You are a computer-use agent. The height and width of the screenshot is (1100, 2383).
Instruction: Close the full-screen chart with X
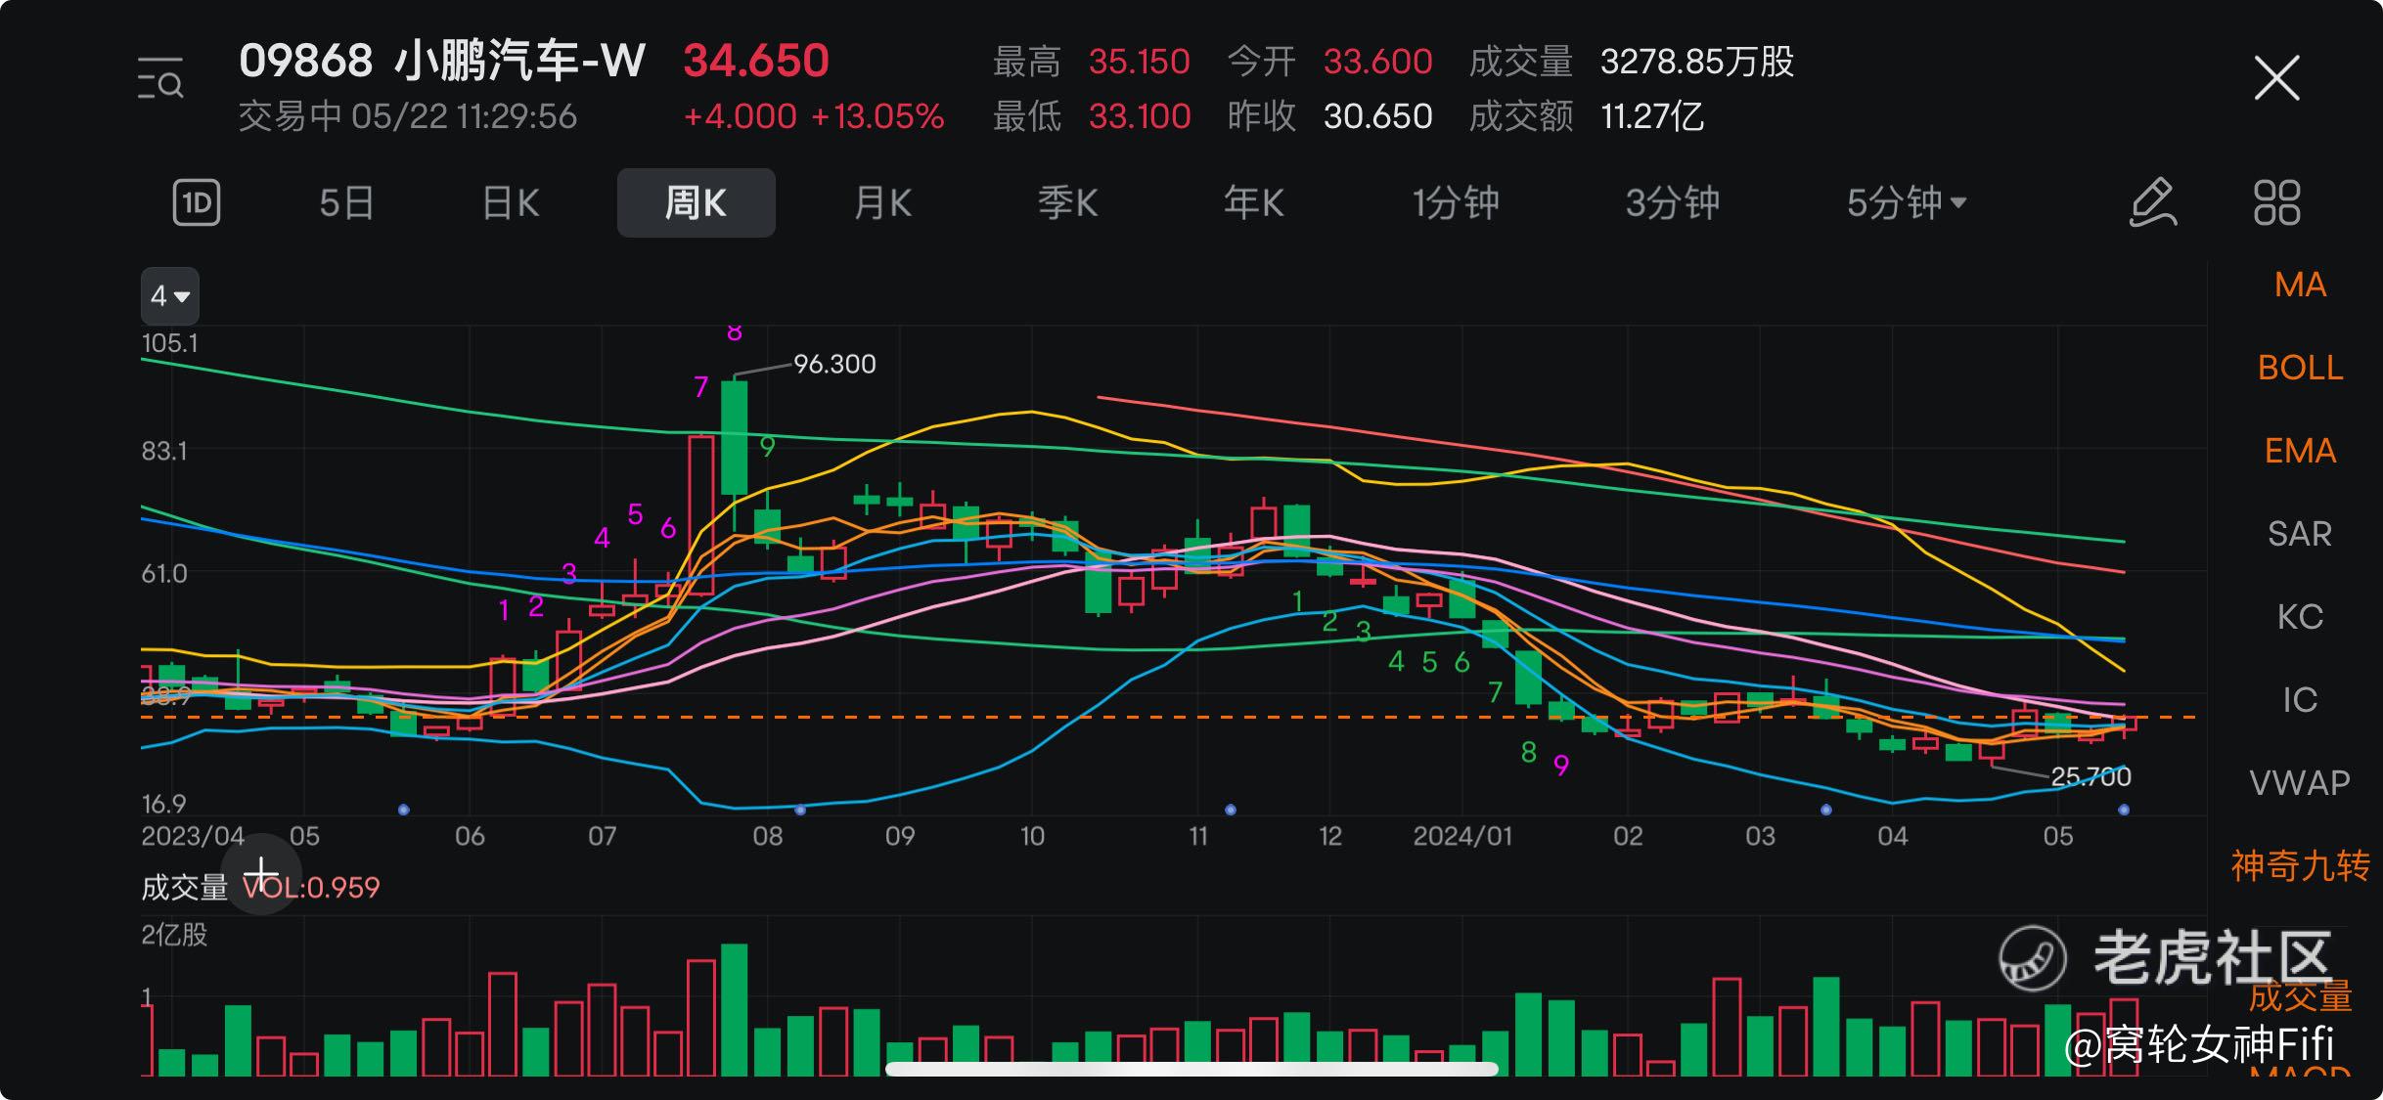tap(2276, 78)
